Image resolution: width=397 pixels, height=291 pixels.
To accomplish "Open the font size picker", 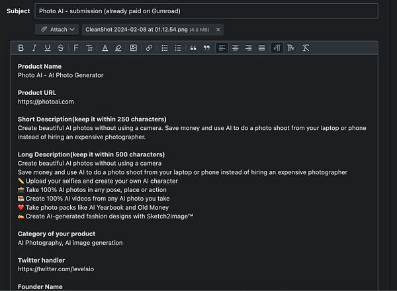I will (x=89, y=48).
